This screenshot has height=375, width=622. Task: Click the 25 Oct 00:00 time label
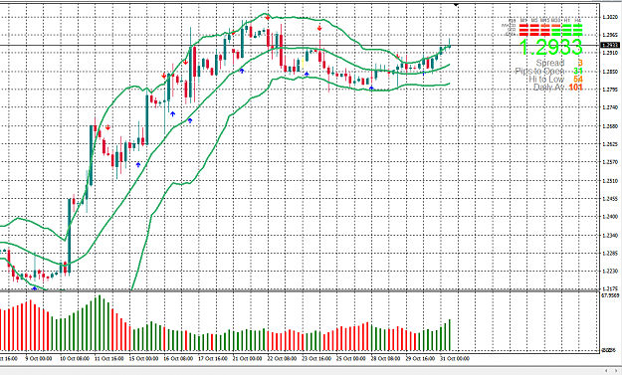coord(350,359)
